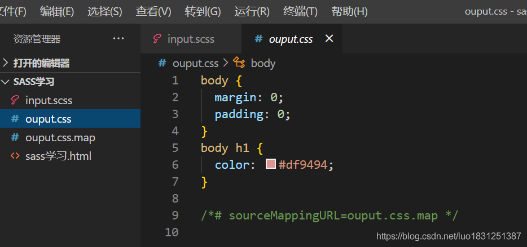
Task: Open the 运行(R) menu
Action: pos(252,12)
